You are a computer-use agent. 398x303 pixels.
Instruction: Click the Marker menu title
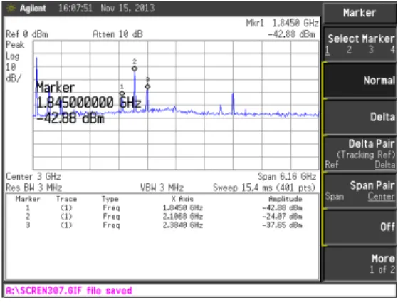[360, 13]
